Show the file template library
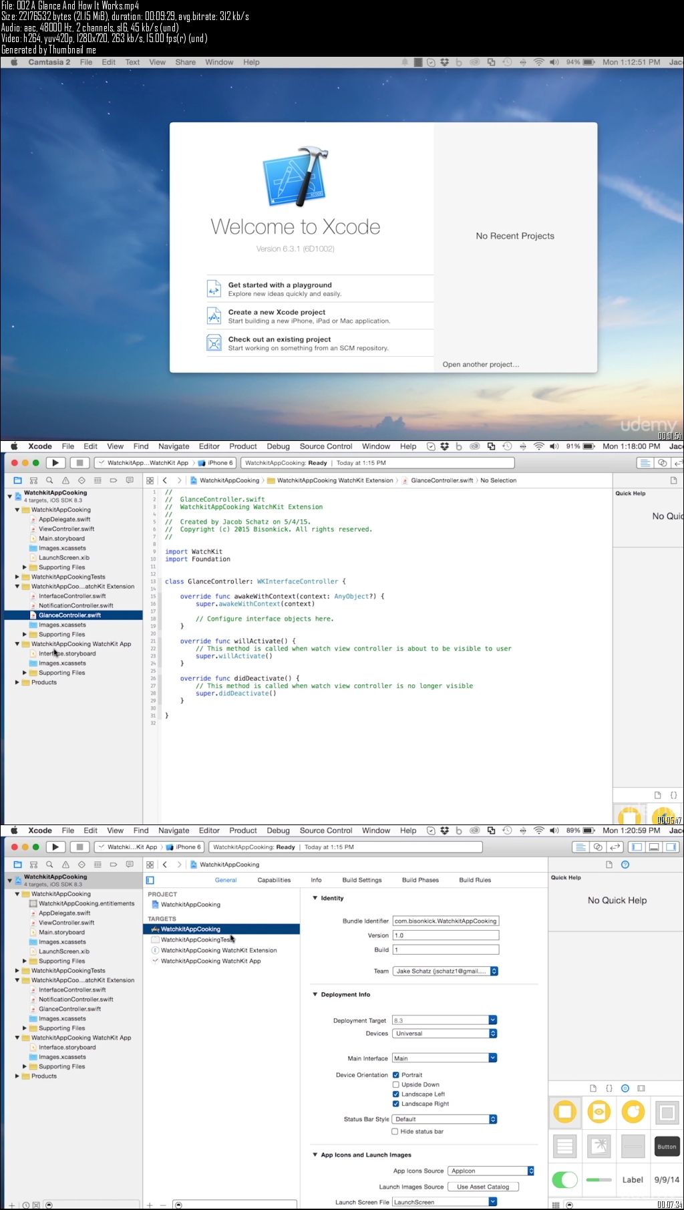This screenshot has height=1210, width=684. (592, 1088)
